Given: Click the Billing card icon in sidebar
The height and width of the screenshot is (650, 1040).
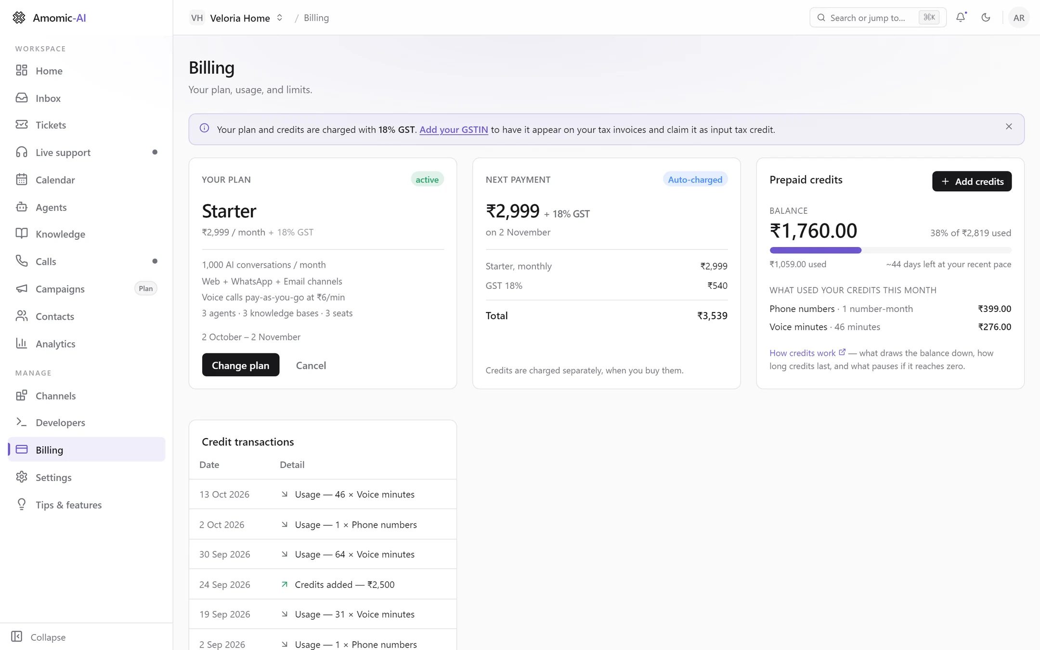Looking at the screenshot, I should [22, 449].
